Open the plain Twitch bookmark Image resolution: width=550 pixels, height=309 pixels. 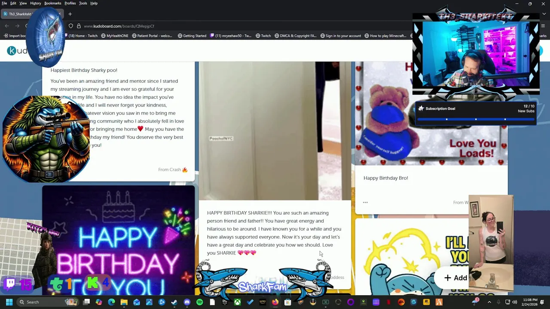click(x=263, y=36)
